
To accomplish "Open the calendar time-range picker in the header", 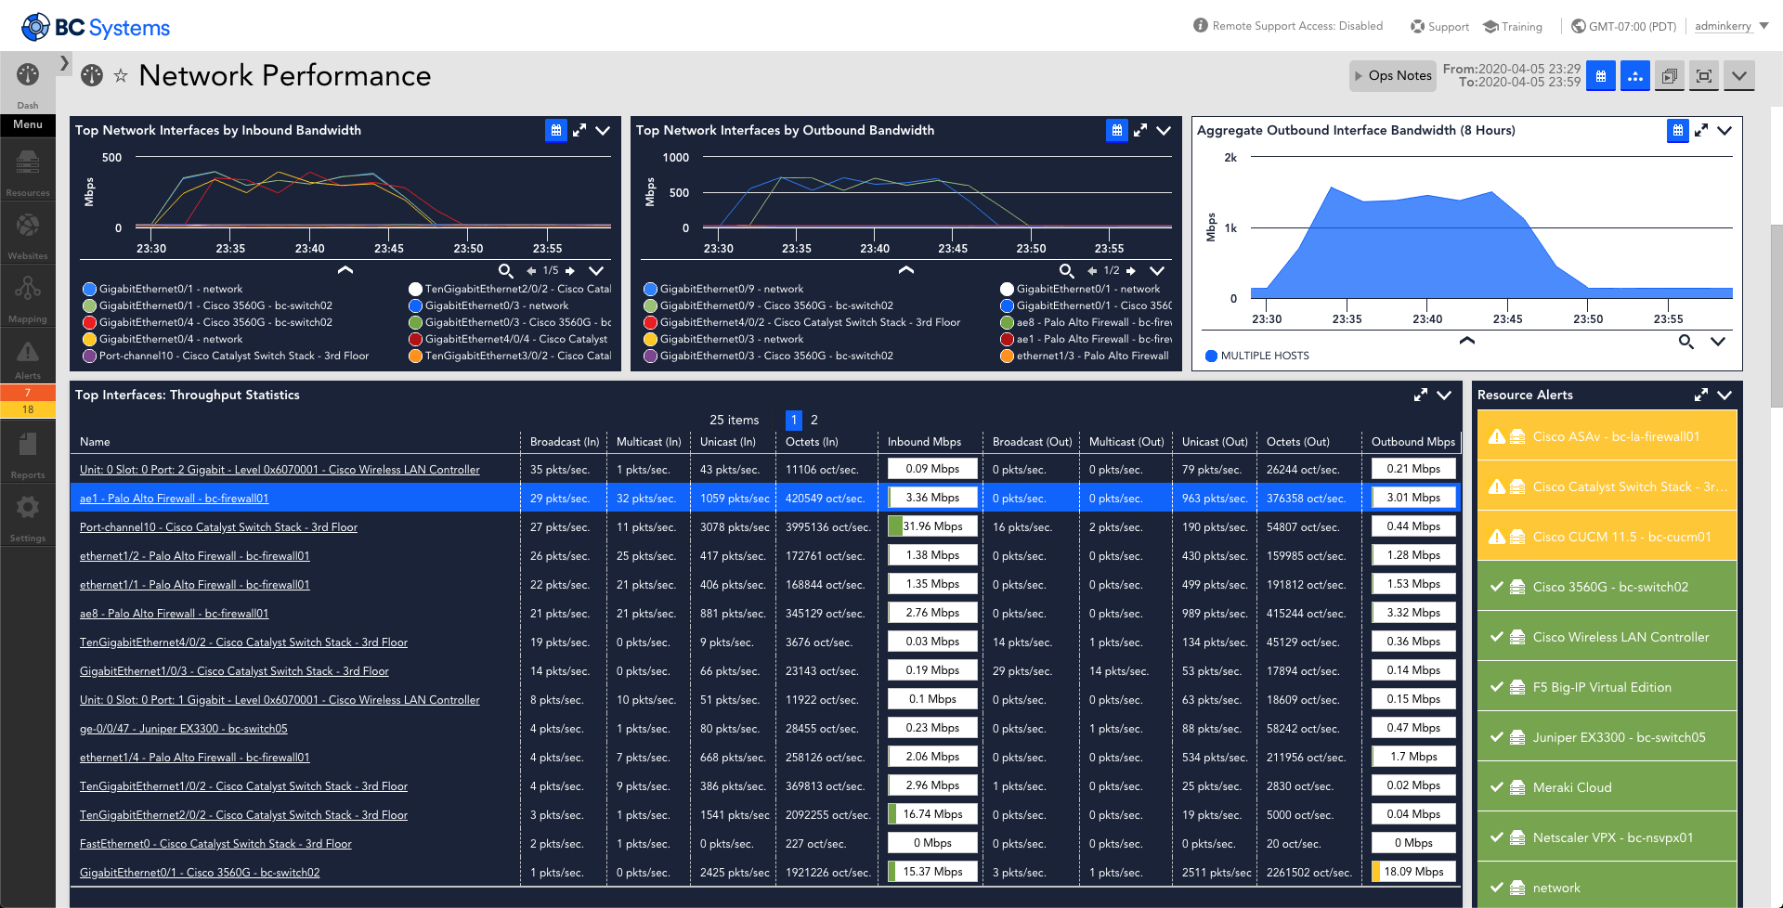I will coord(1600,76).
